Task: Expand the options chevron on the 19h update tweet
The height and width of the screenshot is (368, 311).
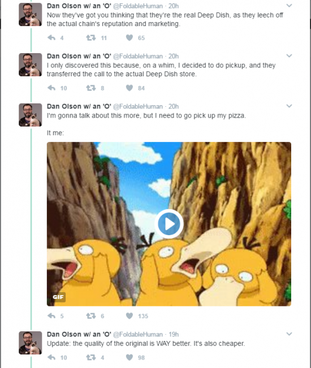Action: (x=289, y=334)
